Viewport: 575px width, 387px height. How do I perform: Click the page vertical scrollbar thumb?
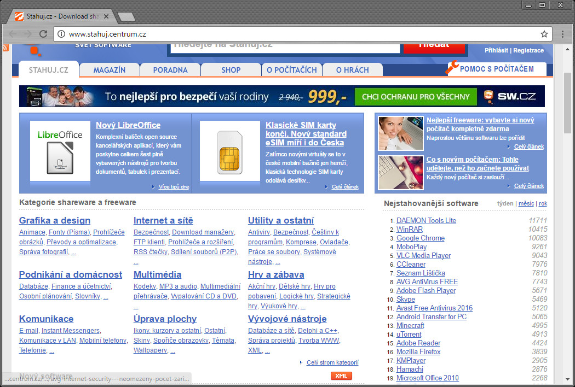click(x=568, y=103)
